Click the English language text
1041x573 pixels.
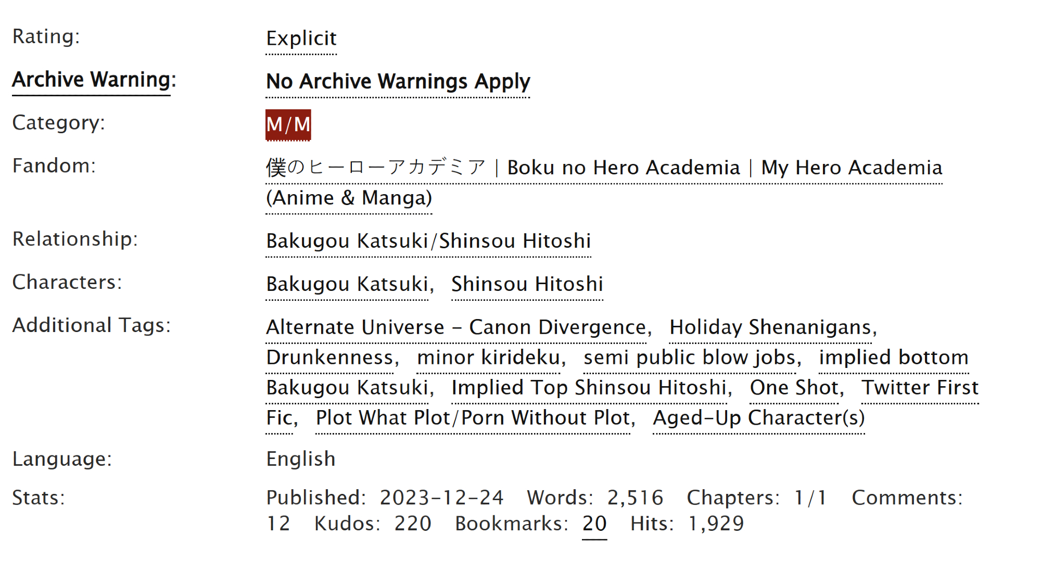pos(301,460)
